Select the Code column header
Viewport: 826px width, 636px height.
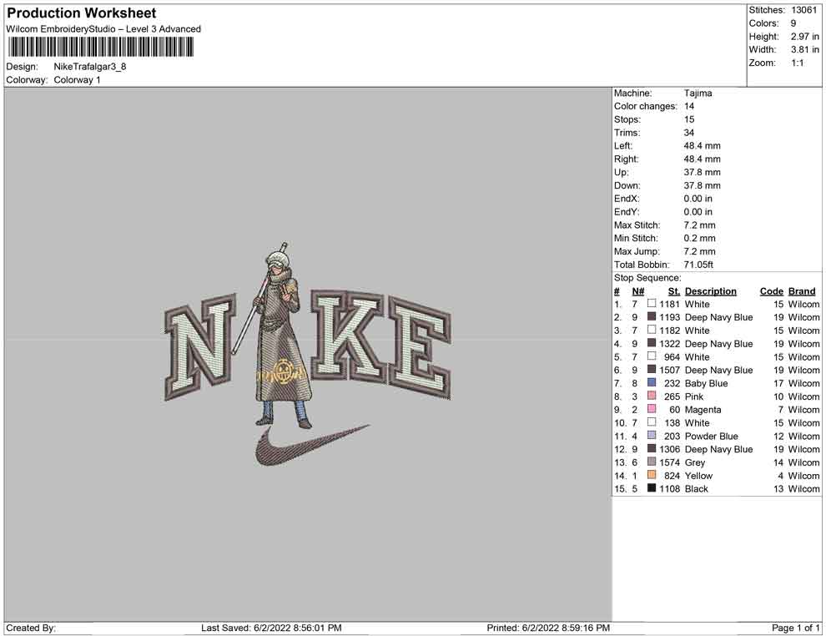[771, 291]
